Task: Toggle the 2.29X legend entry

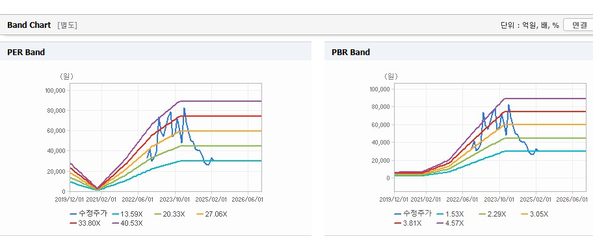Action: tap(492, 214)
